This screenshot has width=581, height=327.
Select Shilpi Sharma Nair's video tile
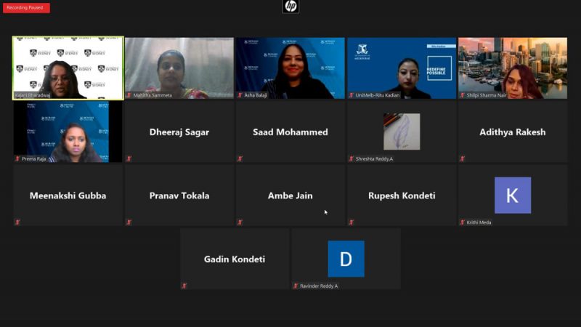click(513, 68)
